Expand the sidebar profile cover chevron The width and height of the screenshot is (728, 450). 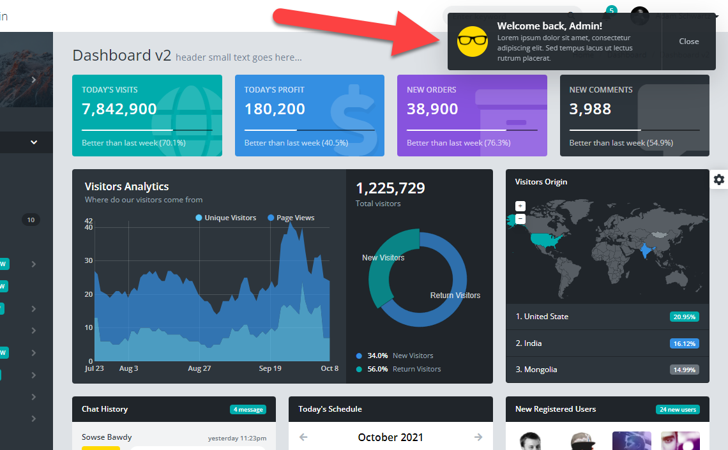(x=33, y=80)
